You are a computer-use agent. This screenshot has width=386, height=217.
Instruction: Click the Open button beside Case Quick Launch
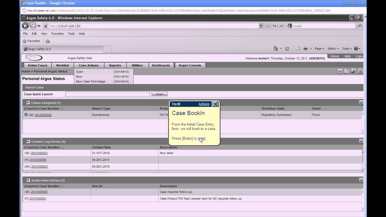point(160,94)
